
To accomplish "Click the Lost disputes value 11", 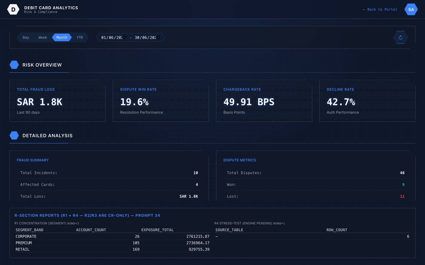I will point(402,196).
